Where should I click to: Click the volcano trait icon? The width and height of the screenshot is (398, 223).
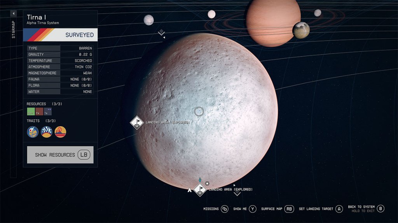coord(60,132)
